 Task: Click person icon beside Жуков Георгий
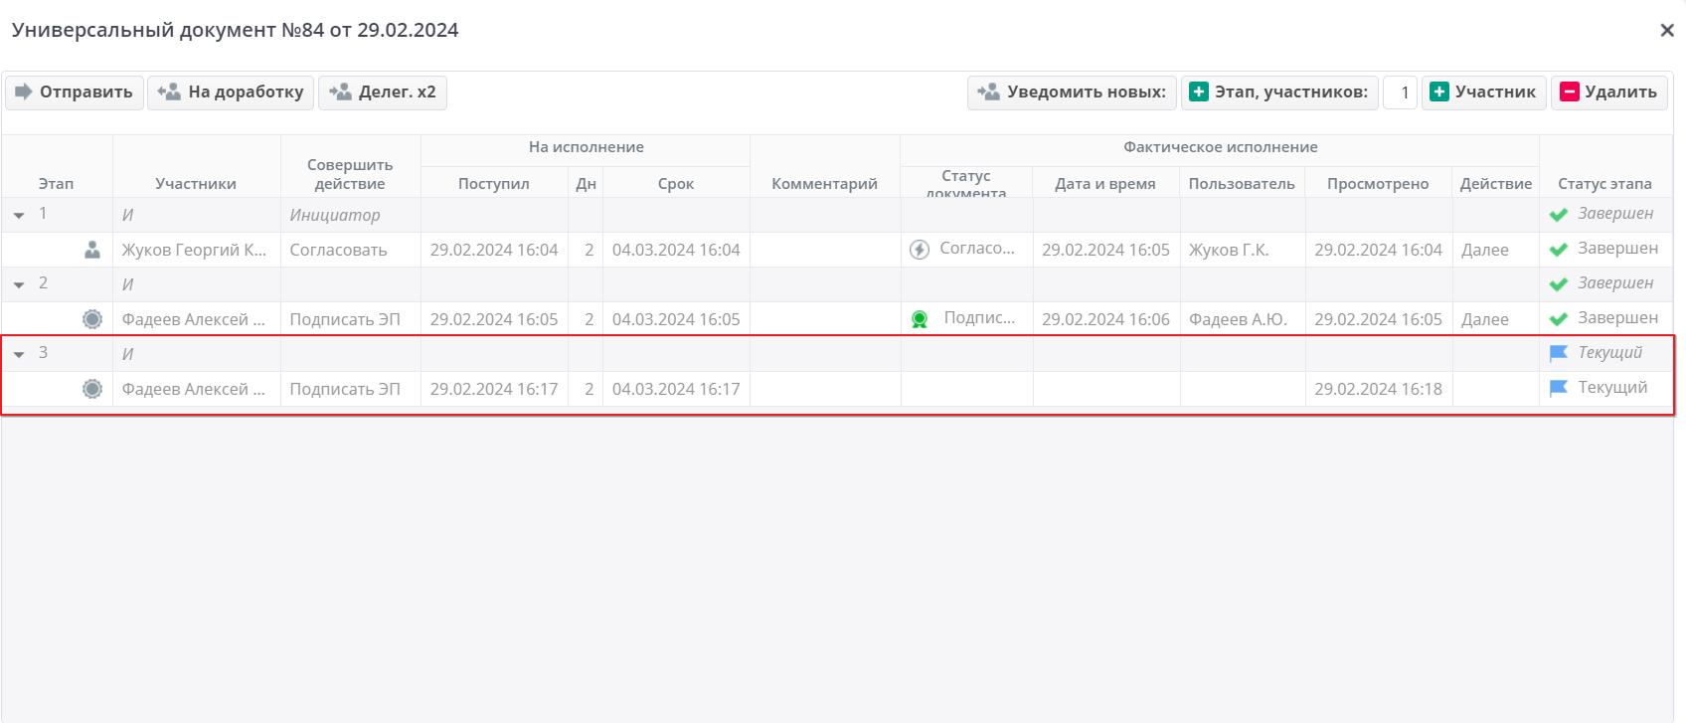[x=92, y=250]
